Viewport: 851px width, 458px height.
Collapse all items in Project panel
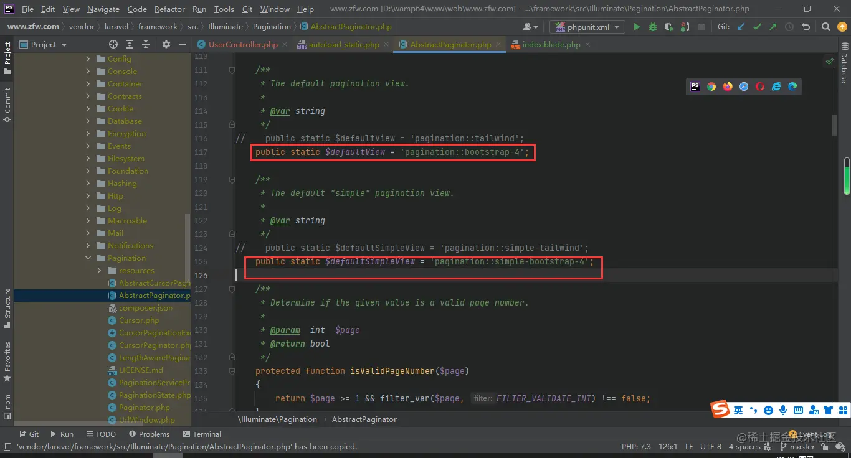(146, 44)
